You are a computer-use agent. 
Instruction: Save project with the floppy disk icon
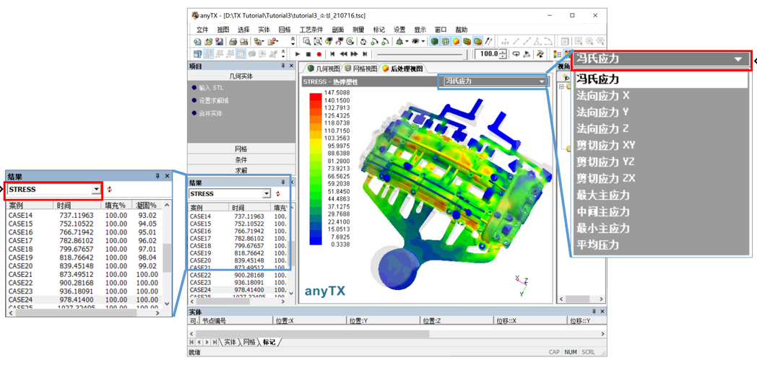[x=219, y=41]
